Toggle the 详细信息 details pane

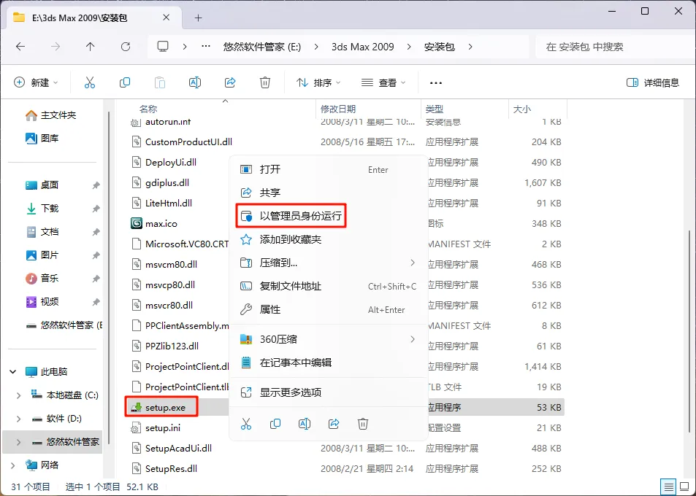pos(652,82)
